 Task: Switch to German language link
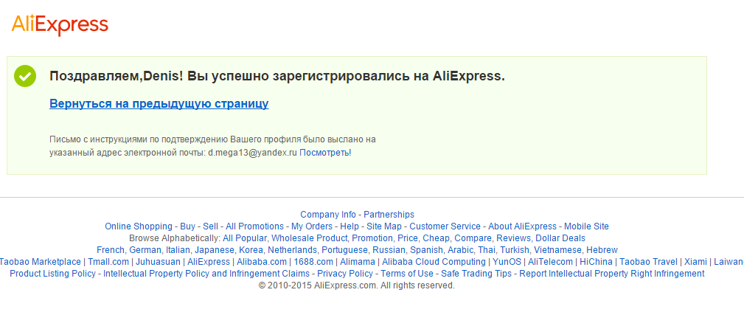[x=145, y=250]
